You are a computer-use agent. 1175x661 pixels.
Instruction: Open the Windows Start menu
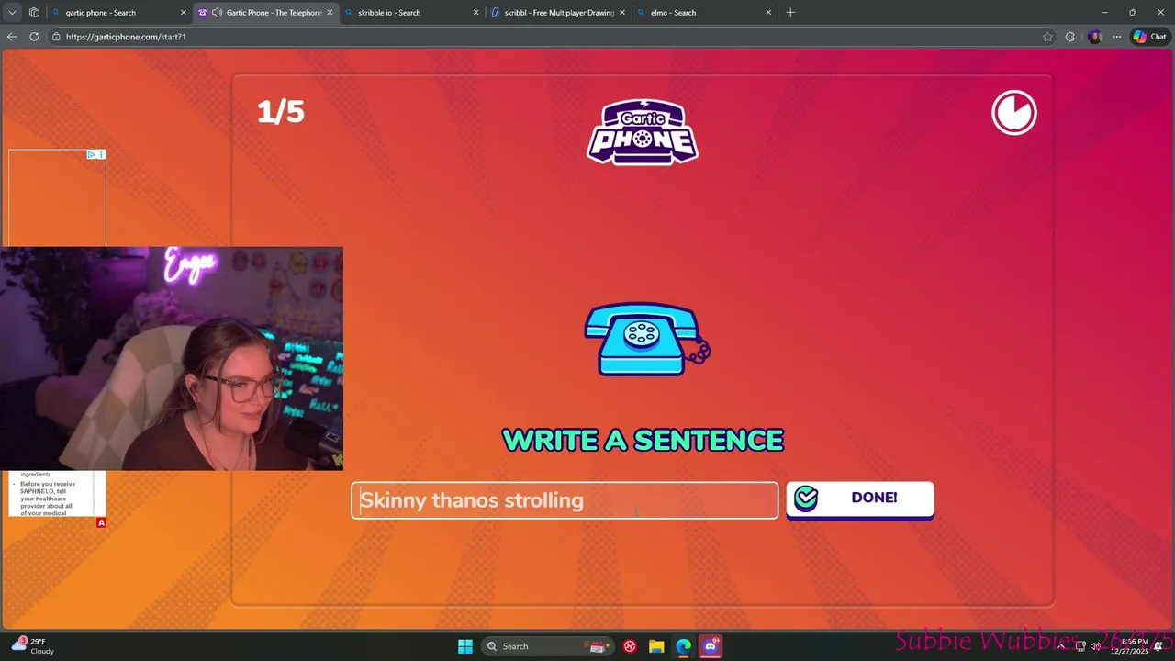tap(465, 646)
